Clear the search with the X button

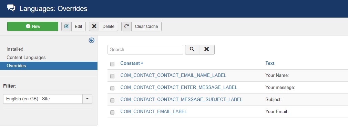[207, 49]
